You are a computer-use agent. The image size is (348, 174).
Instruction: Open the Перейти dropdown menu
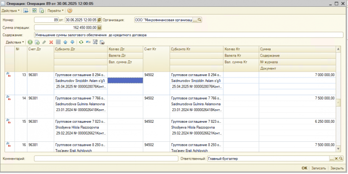pos(55,10)
